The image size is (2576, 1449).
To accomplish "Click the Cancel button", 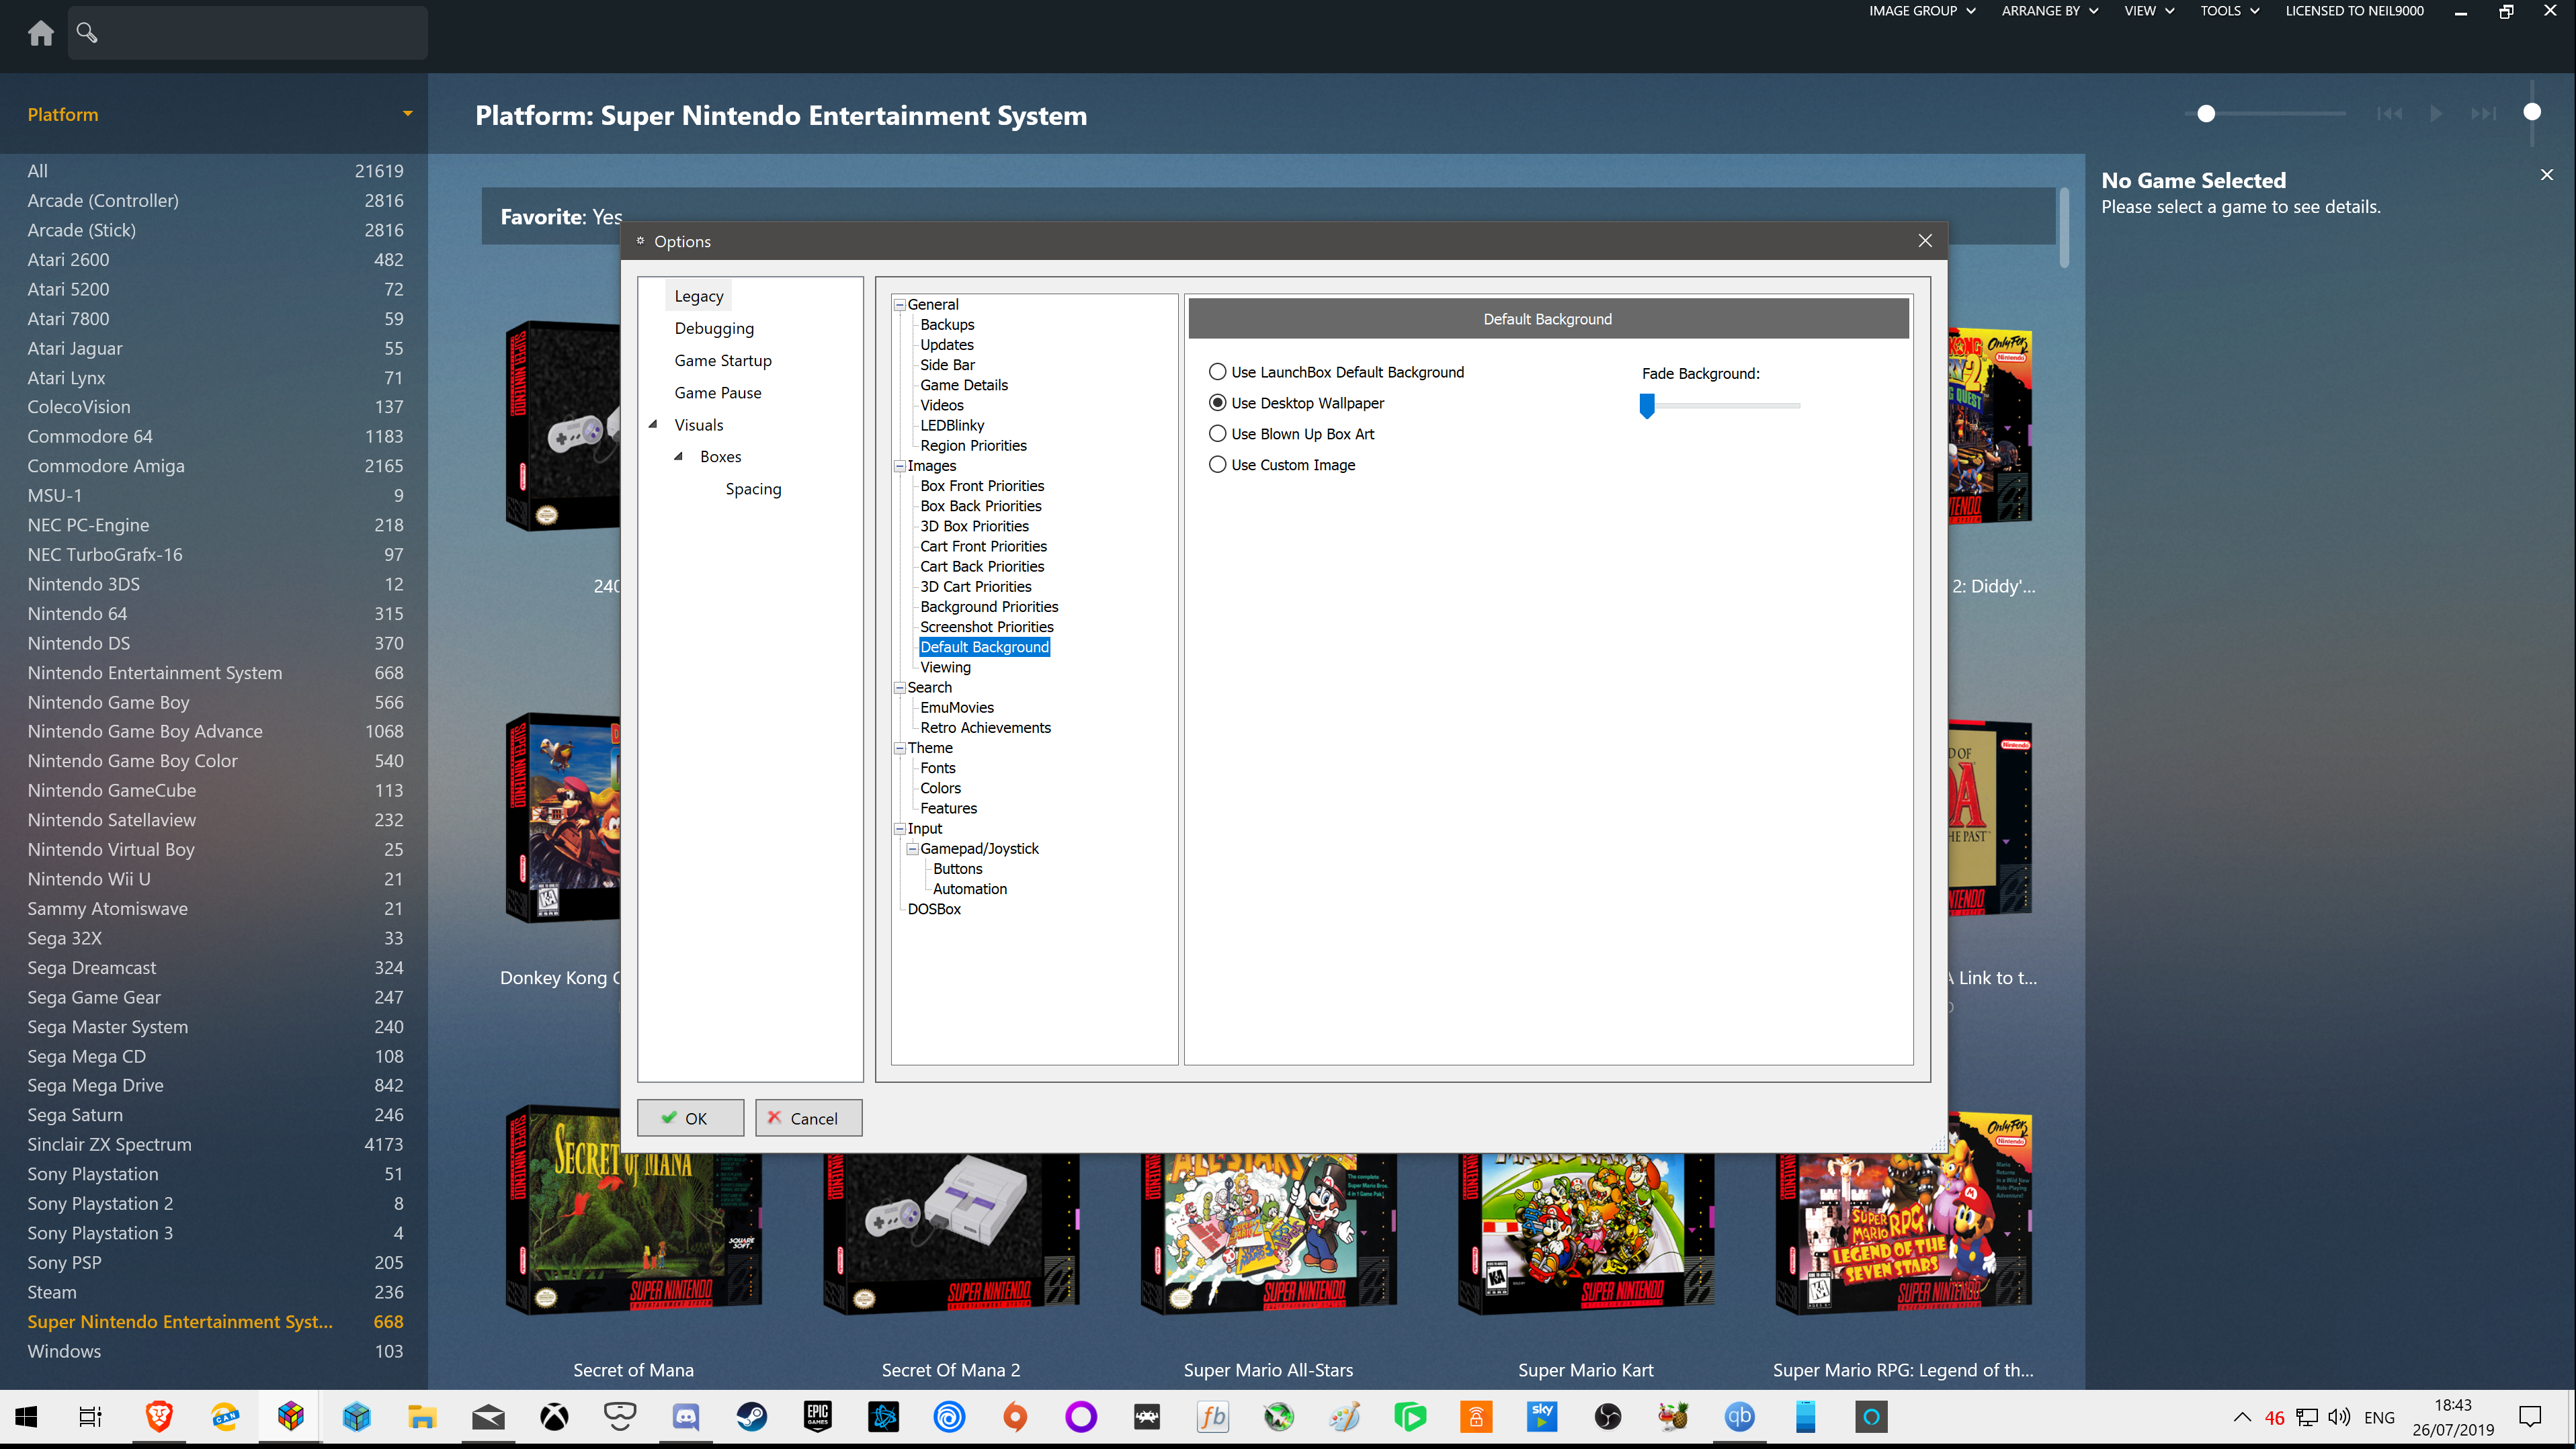I will 808,1118.
